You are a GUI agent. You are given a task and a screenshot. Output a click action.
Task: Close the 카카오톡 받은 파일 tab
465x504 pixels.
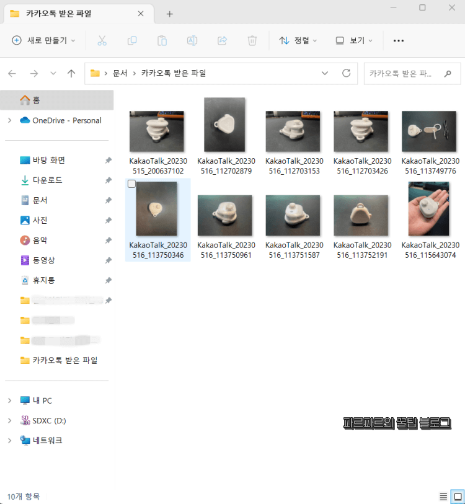click(141, 14)
